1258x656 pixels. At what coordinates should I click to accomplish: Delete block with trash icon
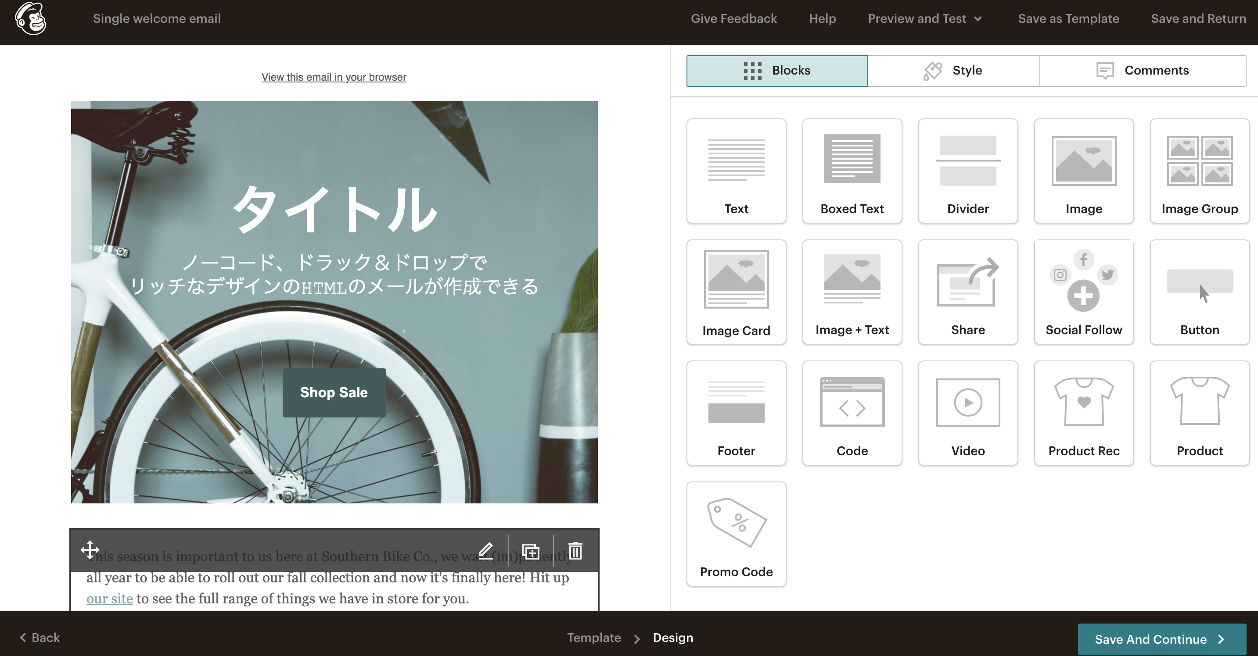(575, 551)
